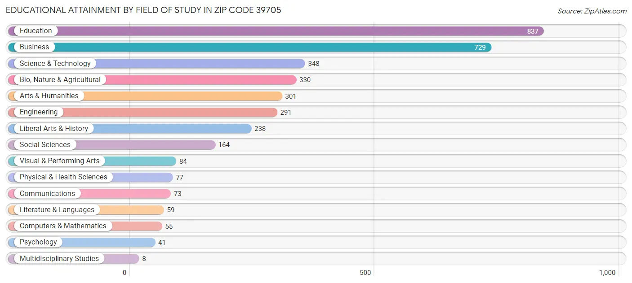Select the Social Sciences label
Image resolution: width=632 pixels, height=283 pixels.
[45, 145]
